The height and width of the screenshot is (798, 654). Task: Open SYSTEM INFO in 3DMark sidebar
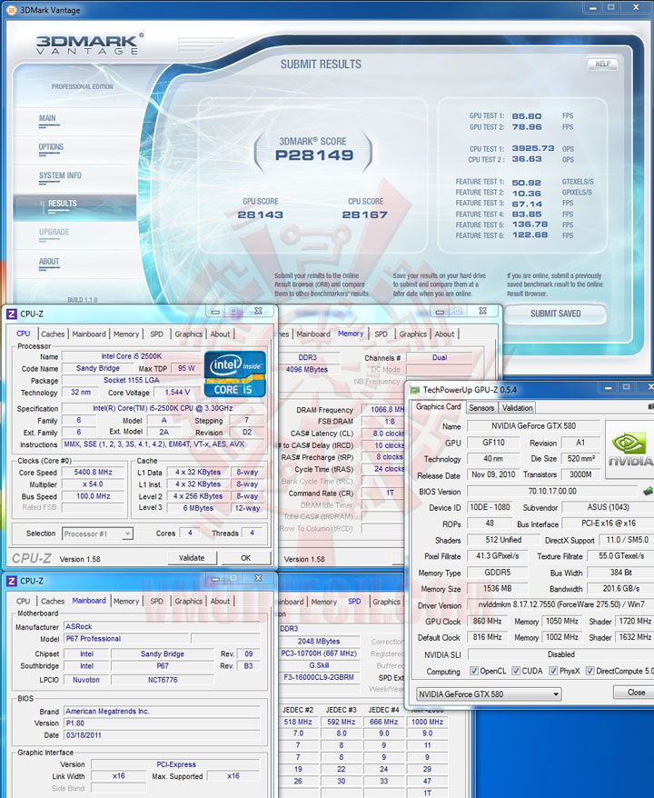coord(60,175)
